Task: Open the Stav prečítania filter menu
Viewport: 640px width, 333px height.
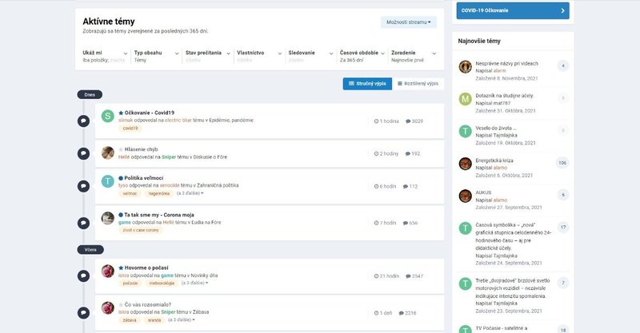Action: pyautogui.click(x=206, y=56)
